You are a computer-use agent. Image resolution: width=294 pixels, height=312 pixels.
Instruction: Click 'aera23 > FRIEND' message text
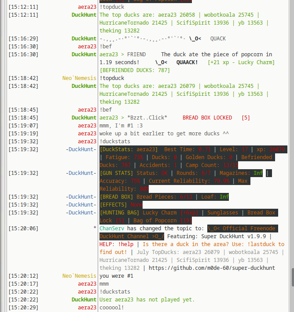[123, 54]
